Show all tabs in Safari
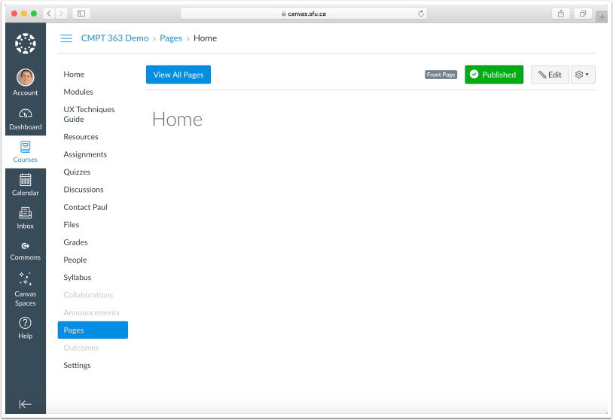Viewport: 613px width, 420px height. 583,14
